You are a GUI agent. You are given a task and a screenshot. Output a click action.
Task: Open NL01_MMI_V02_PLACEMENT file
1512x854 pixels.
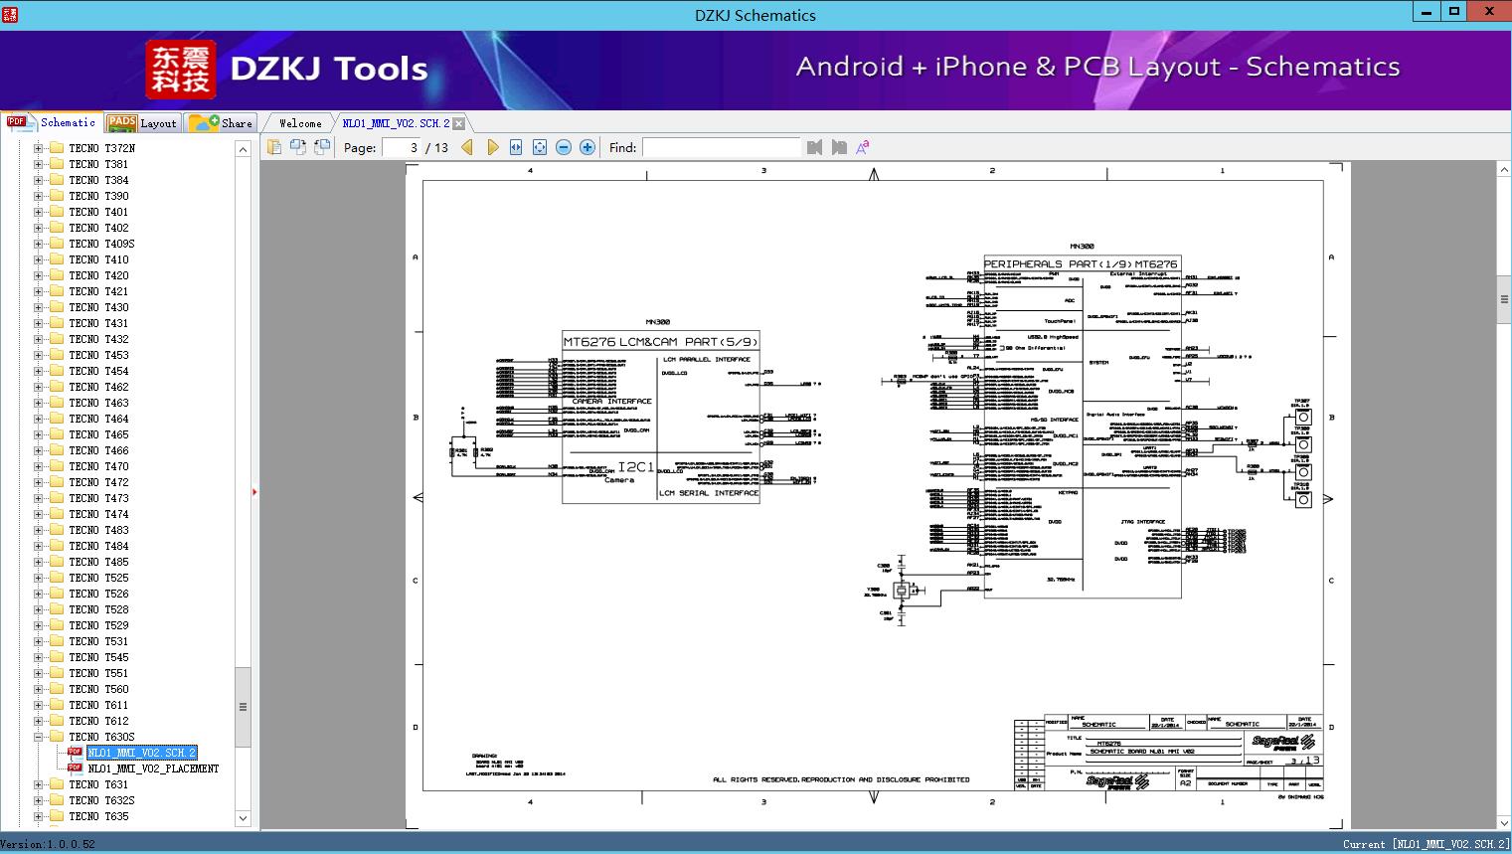153,769
